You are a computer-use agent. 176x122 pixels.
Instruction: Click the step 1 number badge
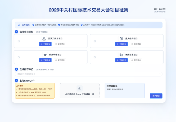tap(16, 32)
